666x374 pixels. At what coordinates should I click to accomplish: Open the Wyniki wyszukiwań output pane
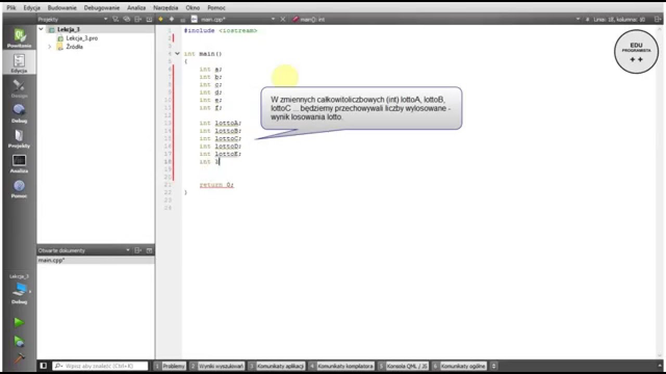(x=217, y=366)
